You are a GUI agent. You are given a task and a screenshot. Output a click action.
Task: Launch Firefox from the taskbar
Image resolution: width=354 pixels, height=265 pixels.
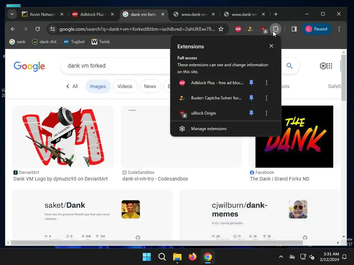192,257
